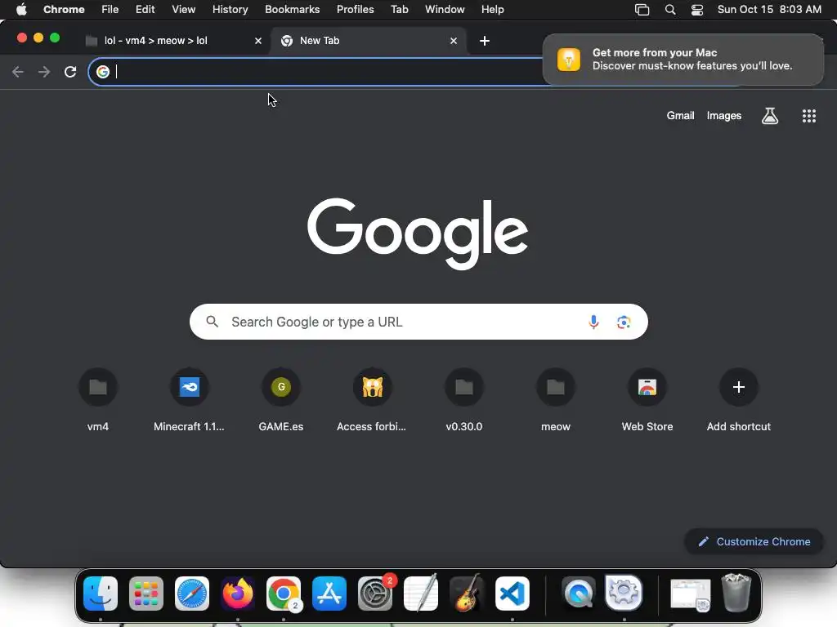
Task: Open Spotlight search in menu bar
Action: tap(670, 10)
